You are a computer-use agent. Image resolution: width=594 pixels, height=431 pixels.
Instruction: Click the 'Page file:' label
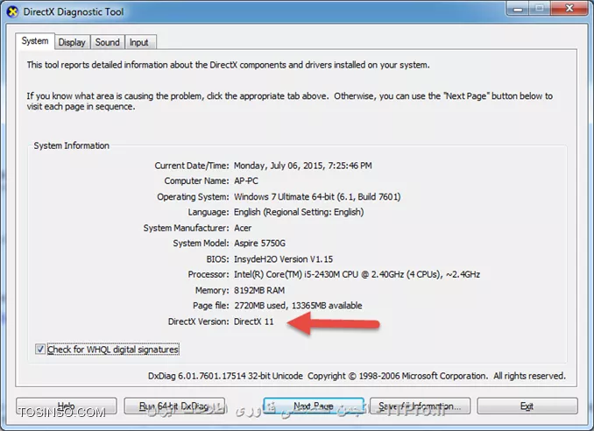coord(210,306)
